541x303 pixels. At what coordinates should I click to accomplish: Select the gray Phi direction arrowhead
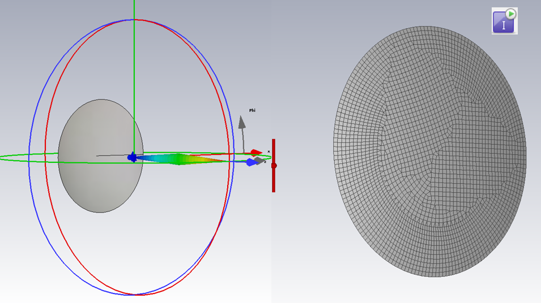242,122
